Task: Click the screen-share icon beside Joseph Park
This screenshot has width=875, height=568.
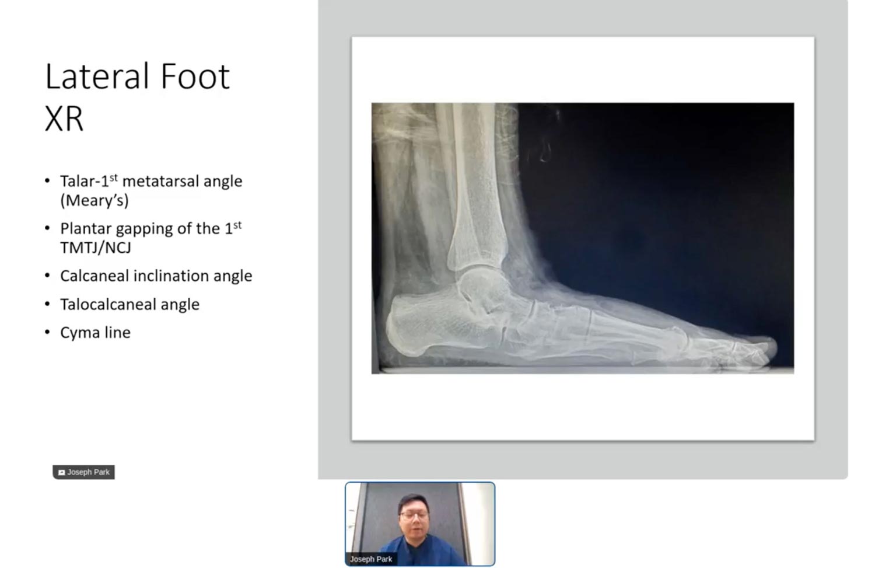Action: point(61,472)
